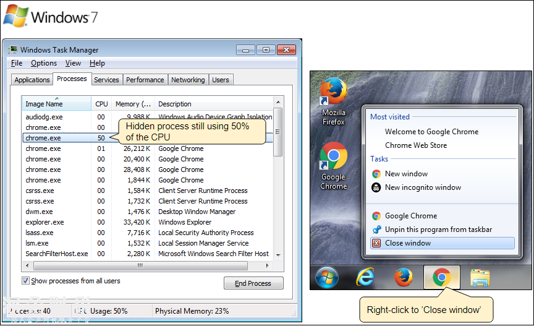Viewport: 534px width, 326px height.
Task: Click Physical Memory: 23% in status bar
Action: pyautogui.click(x=192, y=311)
